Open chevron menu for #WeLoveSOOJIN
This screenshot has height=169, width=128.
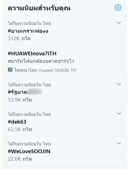coord(119,143)
